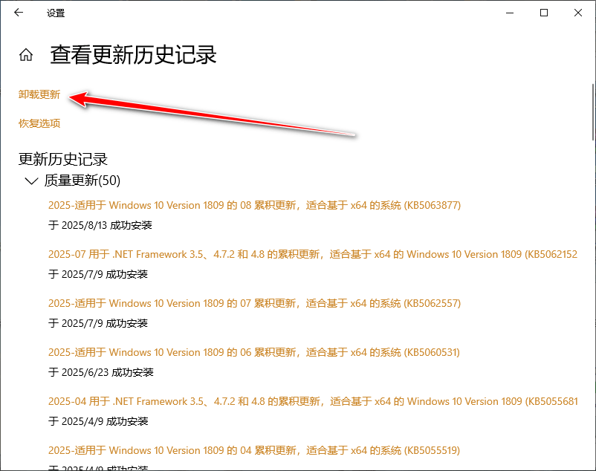
Task: Click the 查看更新历史记录 page title
Action: [133, 55]
